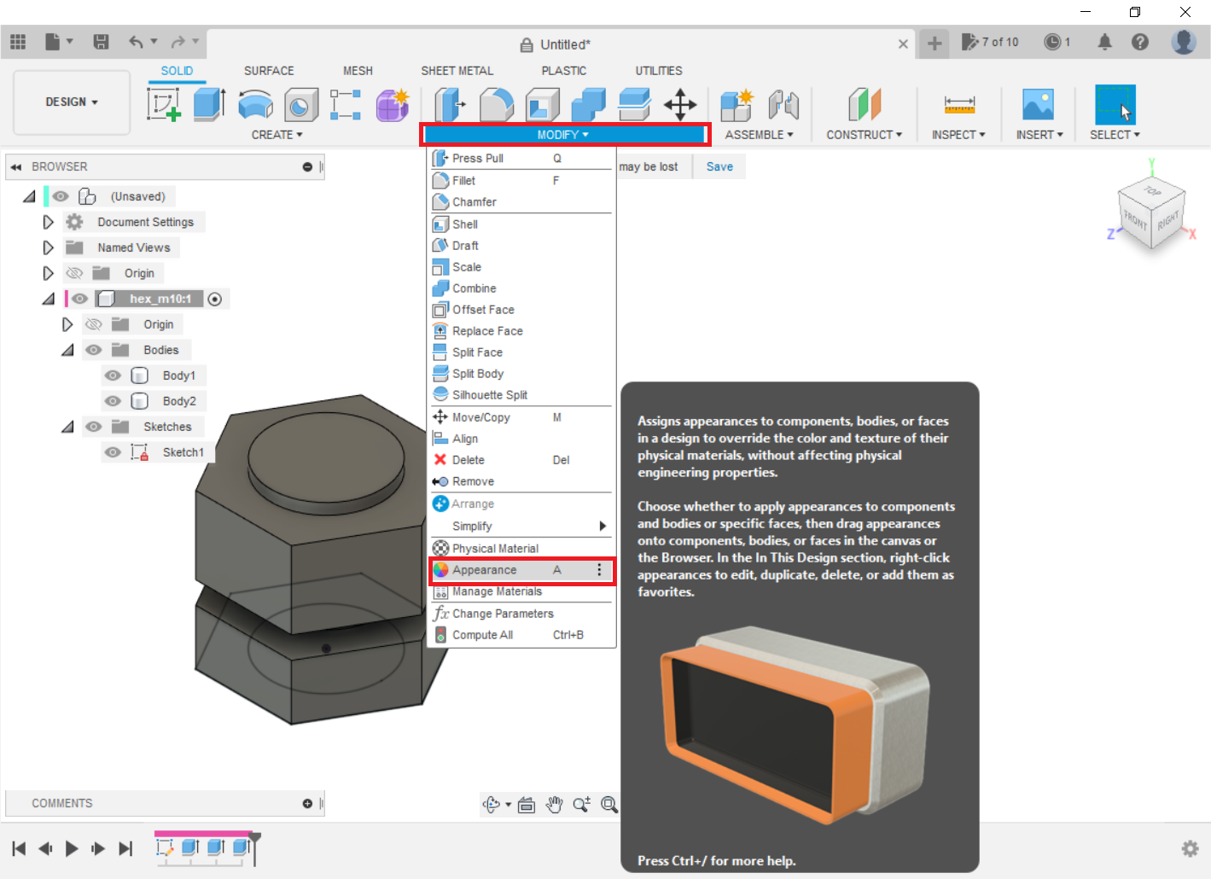Click the Measure icon above Inspect
Screen dimensions: 1211x879
959,105
